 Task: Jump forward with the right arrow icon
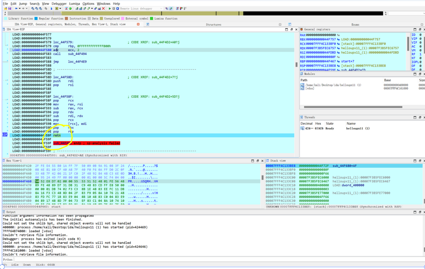[23, 8]
